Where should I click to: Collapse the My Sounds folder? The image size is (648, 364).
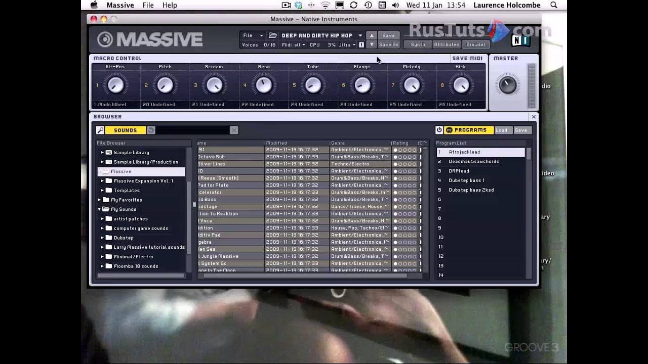tap(99, 209)
